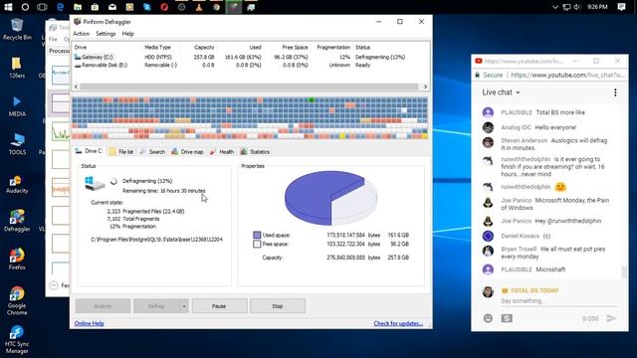This screenshot has height=358, width=637.
Task: Click the Super Chat dollar icon
Action: pos(507,318)
